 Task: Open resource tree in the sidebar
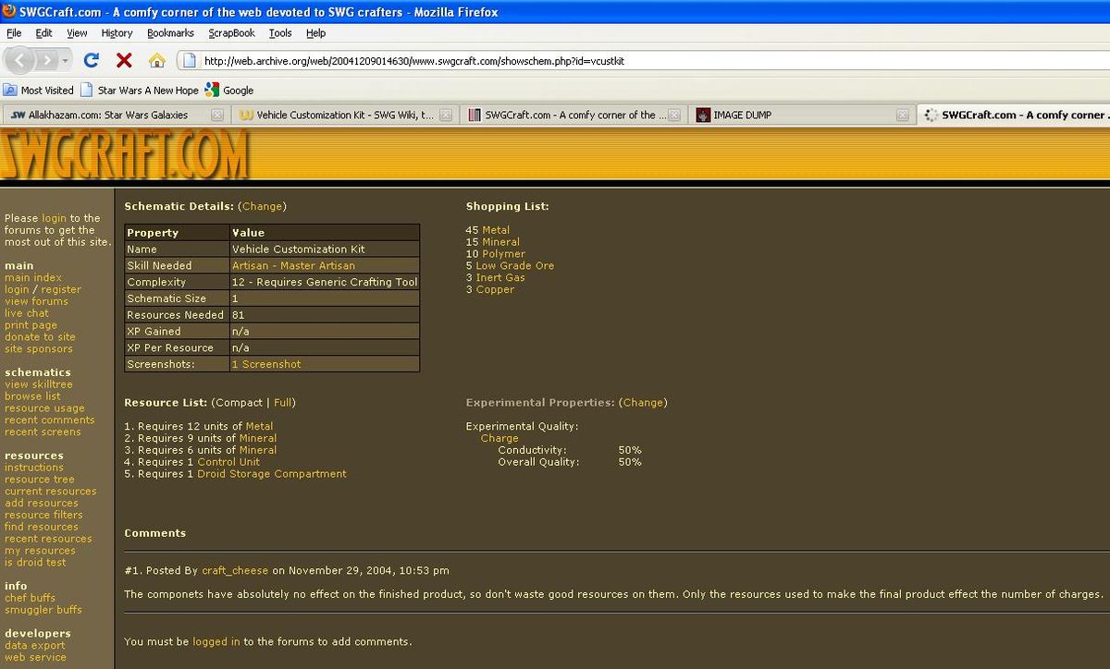coord(40,480)
